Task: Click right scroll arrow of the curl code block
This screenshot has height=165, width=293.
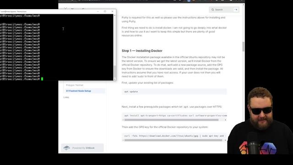Action: [225, 140]
